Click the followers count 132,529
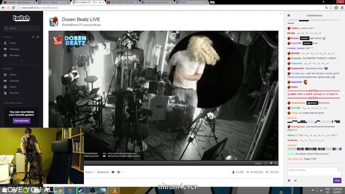 pos(272,172)
